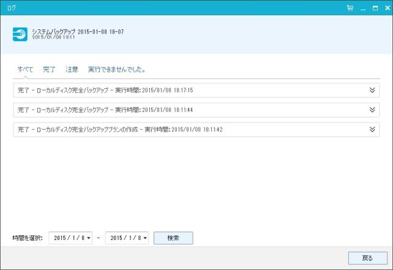The height and width of the screenshot is (270, 393).
Task: Expand the backup plan creation entry at 18:11:42
Action: point(372,129)
